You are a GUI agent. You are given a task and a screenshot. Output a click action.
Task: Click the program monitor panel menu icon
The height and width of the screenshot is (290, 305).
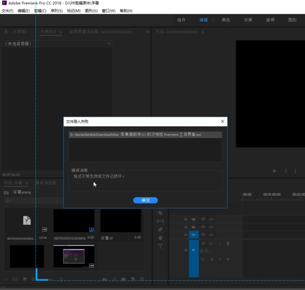(203, 32)
